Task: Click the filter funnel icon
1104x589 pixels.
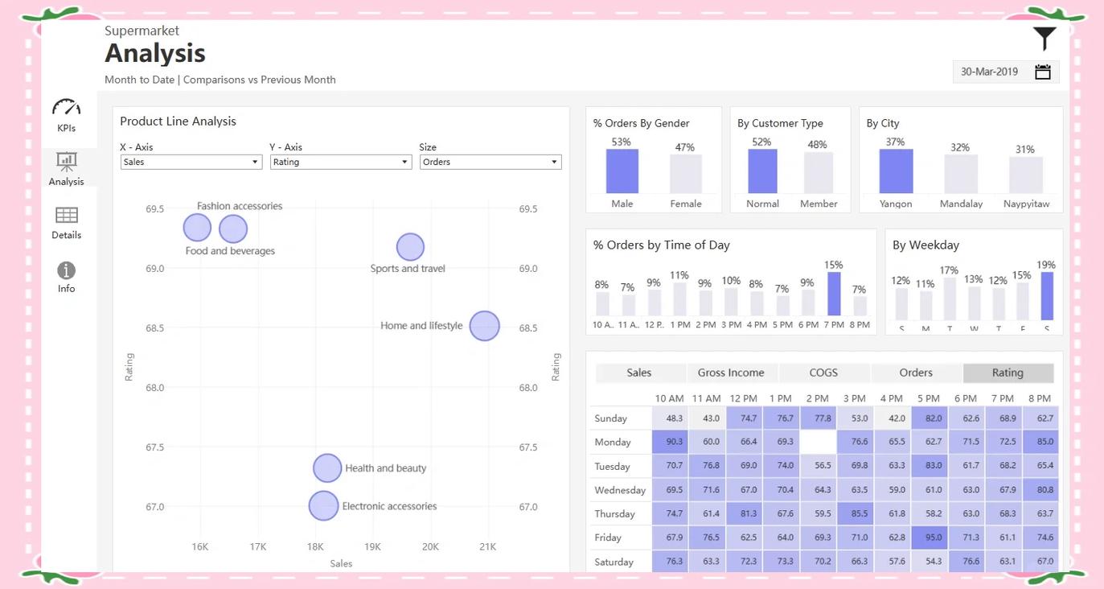Action: [1044, 38]
